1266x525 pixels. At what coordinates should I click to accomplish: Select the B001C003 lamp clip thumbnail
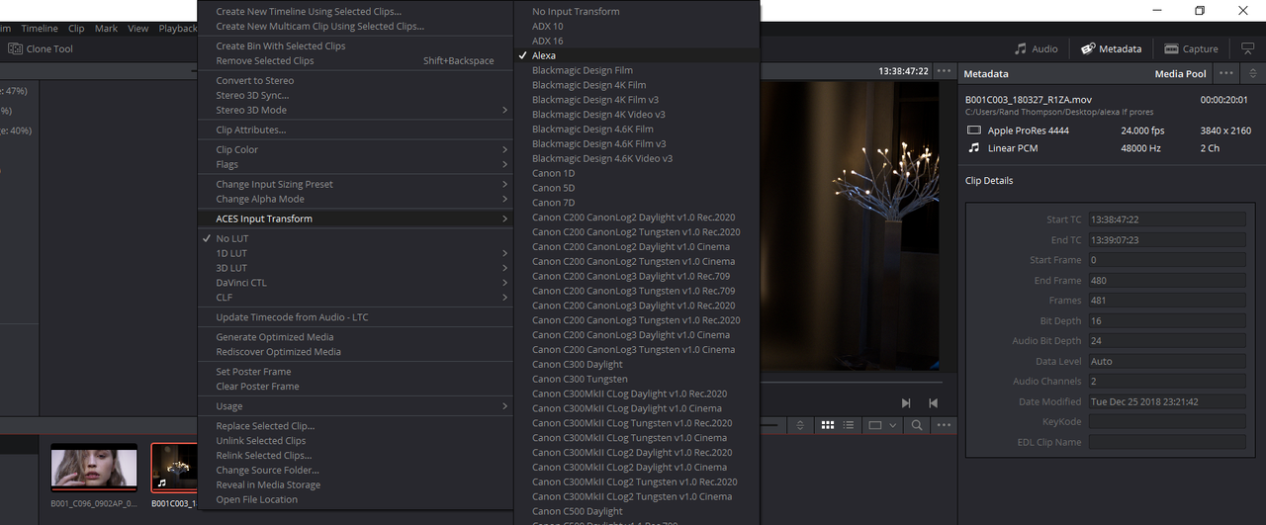coord(174,469)
